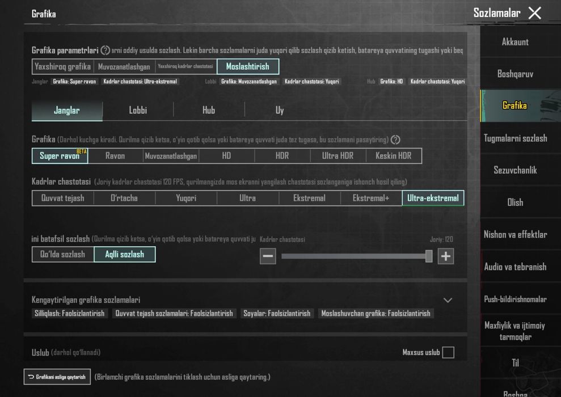Increase frame rate with plus button
561x397 pixels.
point(446,256)
